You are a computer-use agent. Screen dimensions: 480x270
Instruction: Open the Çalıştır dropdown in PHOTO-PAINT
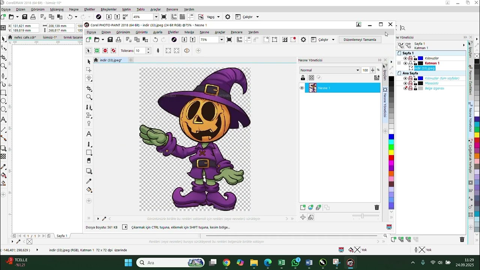point(333,40)
